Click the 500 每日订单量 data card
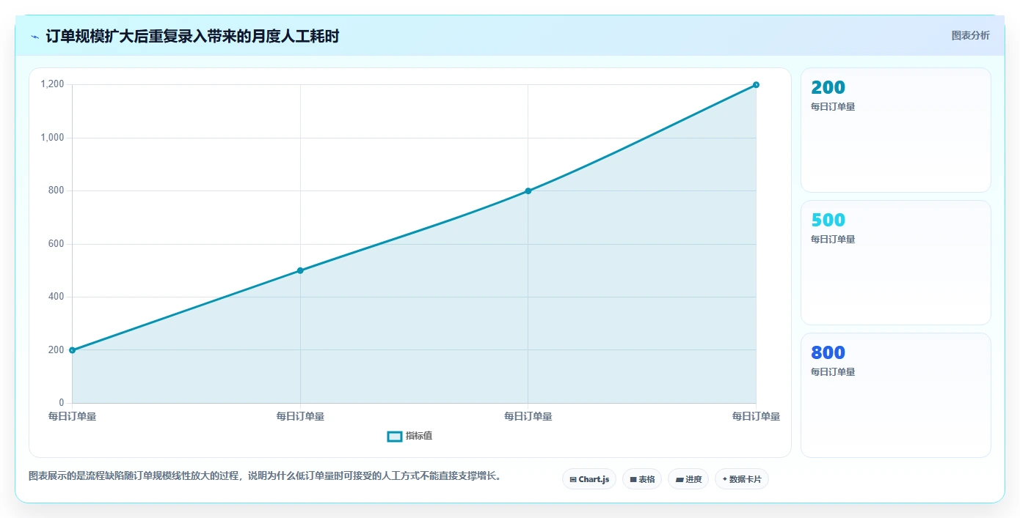The width and height of the screenshot is (1020, 518). [x=896, y=263]
